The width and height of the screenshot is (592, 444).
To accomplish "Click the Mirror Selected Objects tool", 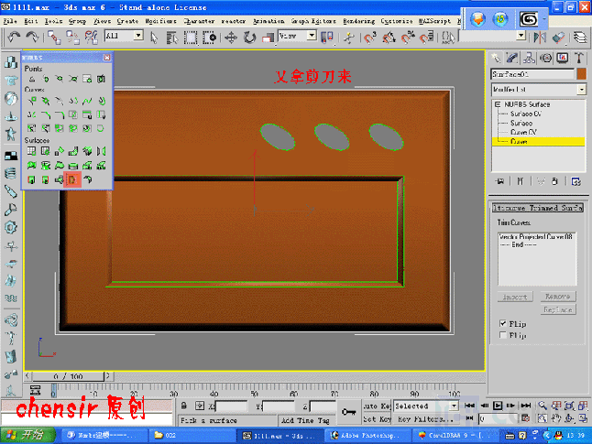I will [x=540, y=38].
